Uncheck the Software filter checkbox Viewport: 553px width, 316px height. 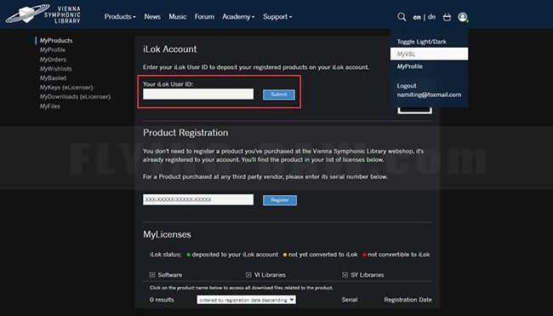point(152,275)
